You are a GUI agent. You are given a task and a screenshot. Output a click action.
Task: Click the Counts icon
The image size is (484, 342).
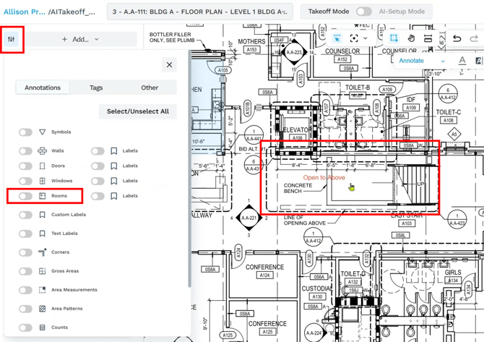[43, 328]
